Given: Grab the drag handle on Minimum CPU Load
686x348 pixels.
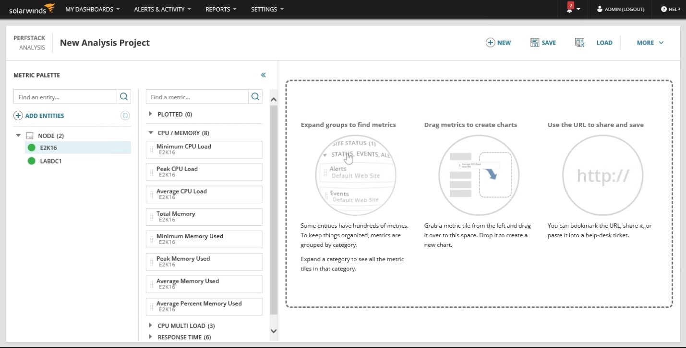Looking at the screenshot, I should [152, 150].
